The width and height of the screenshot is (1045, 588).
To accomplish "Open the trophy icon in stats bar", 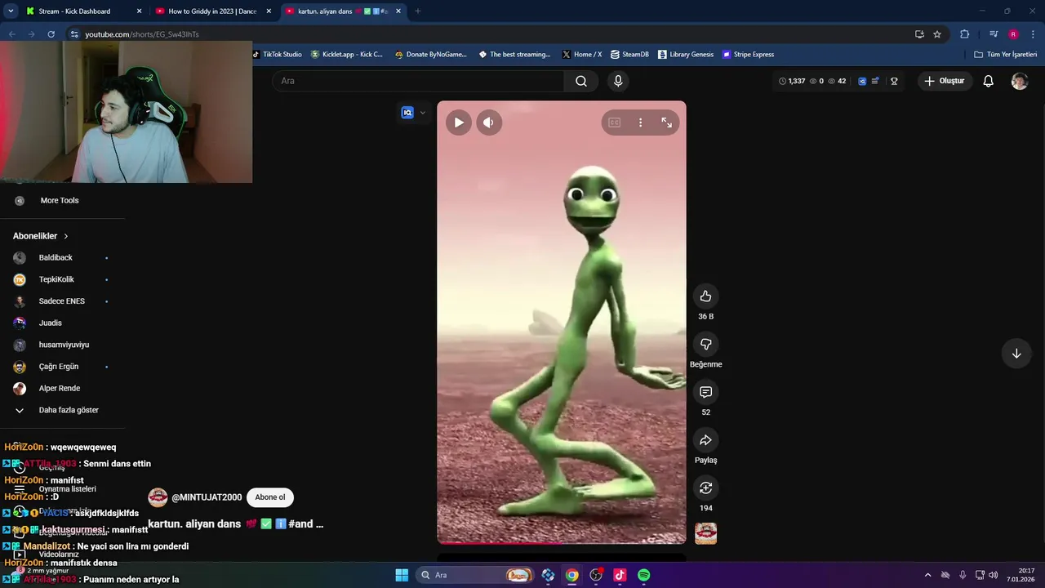I will (894, 81).
